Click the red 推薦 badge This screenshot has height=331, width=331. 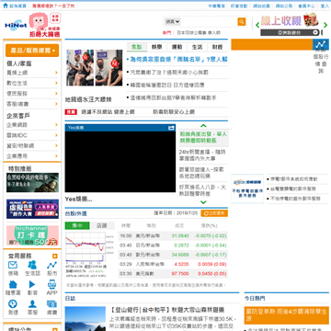point(71,112)
